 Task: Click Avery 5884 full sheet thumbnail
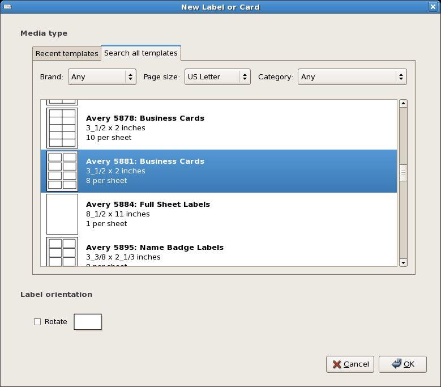(62, 214)
